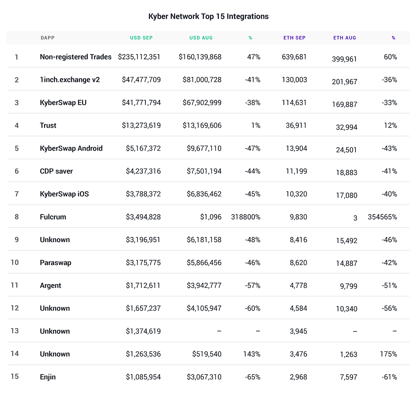Click the DAPP column header
This screenshot has height=399, width=417.
[47, 38]
